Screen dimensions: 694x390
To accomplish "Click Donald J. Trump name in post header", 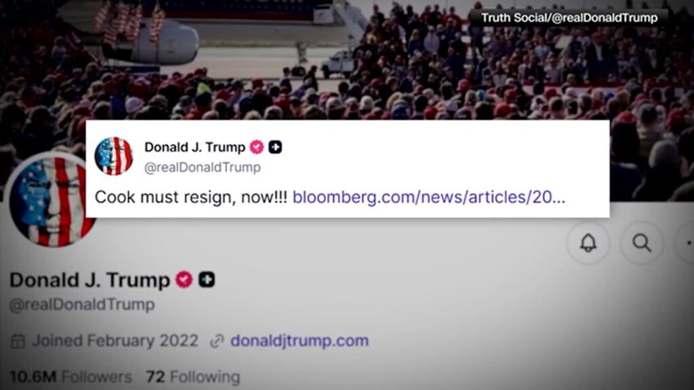I will coord(195,147).
